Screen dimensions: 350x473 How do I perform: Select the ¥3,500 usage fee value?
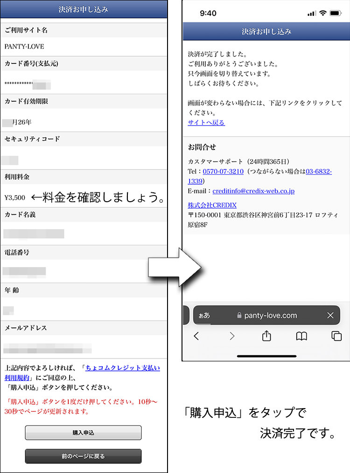(x=15, y=198)
